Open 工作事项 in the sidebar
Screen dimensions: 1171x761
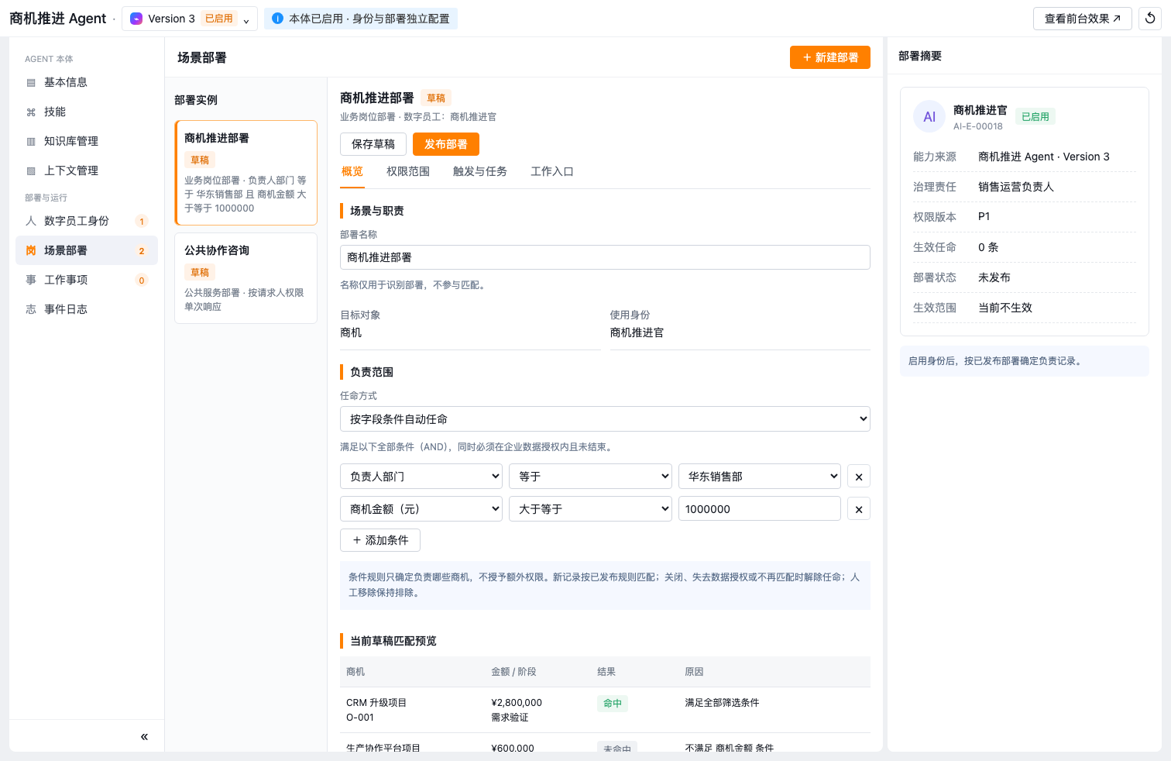87,280
